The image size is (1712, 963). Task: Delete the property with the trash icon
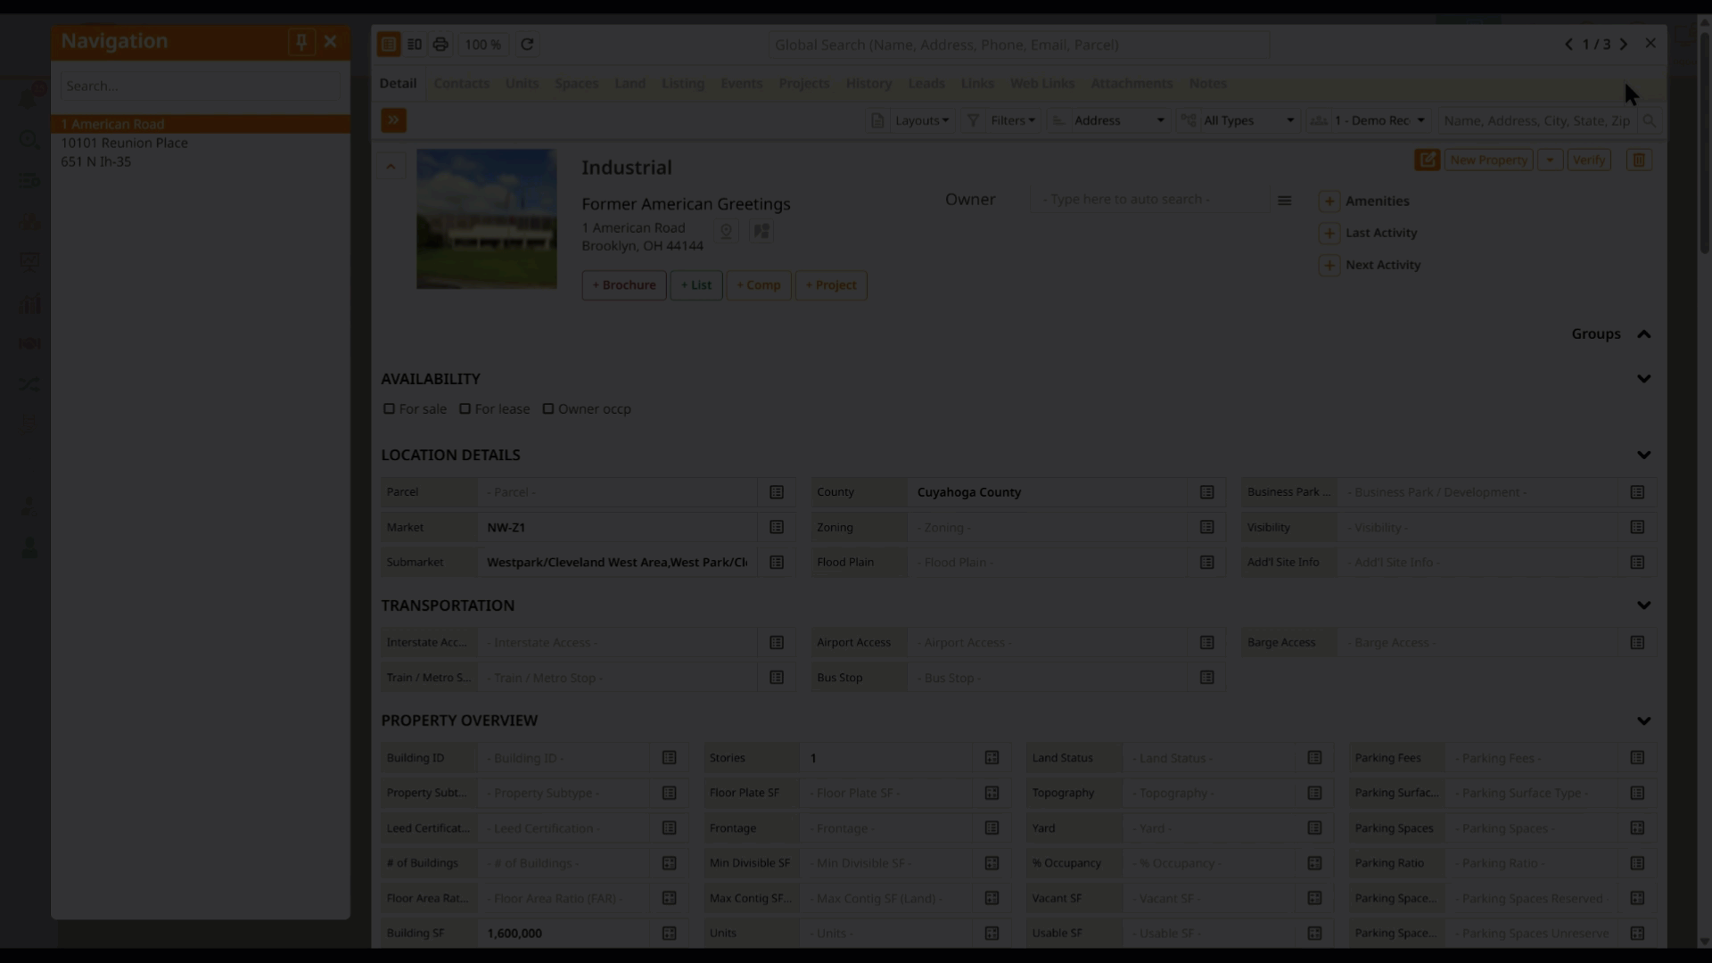pyautogui.click(x=1639, y=160)
